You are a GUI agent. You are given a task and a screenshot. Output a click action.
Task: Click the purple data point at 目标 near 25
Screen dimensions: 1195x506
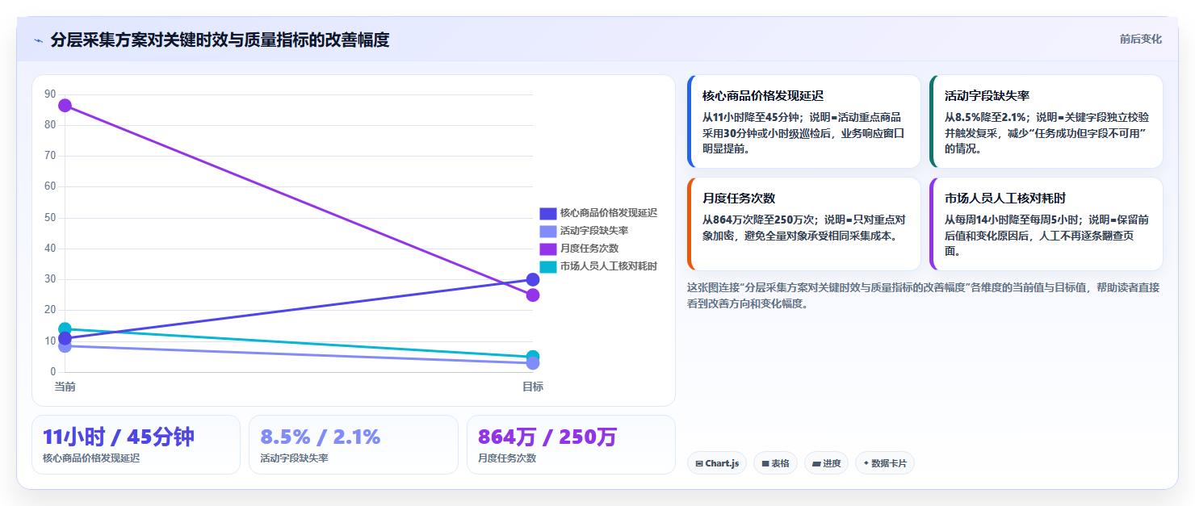(x=533, y=295)
